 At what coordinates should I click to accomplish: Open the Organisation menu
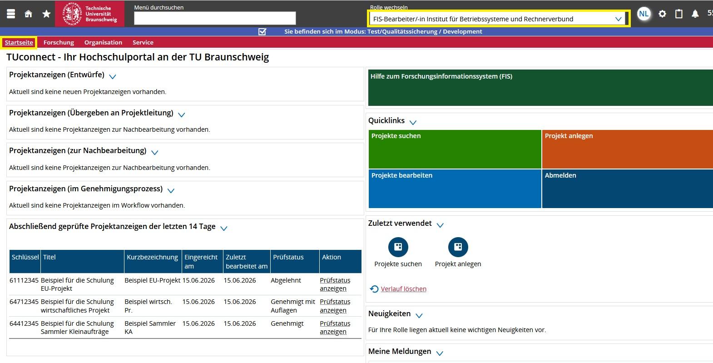click(103, 42)
